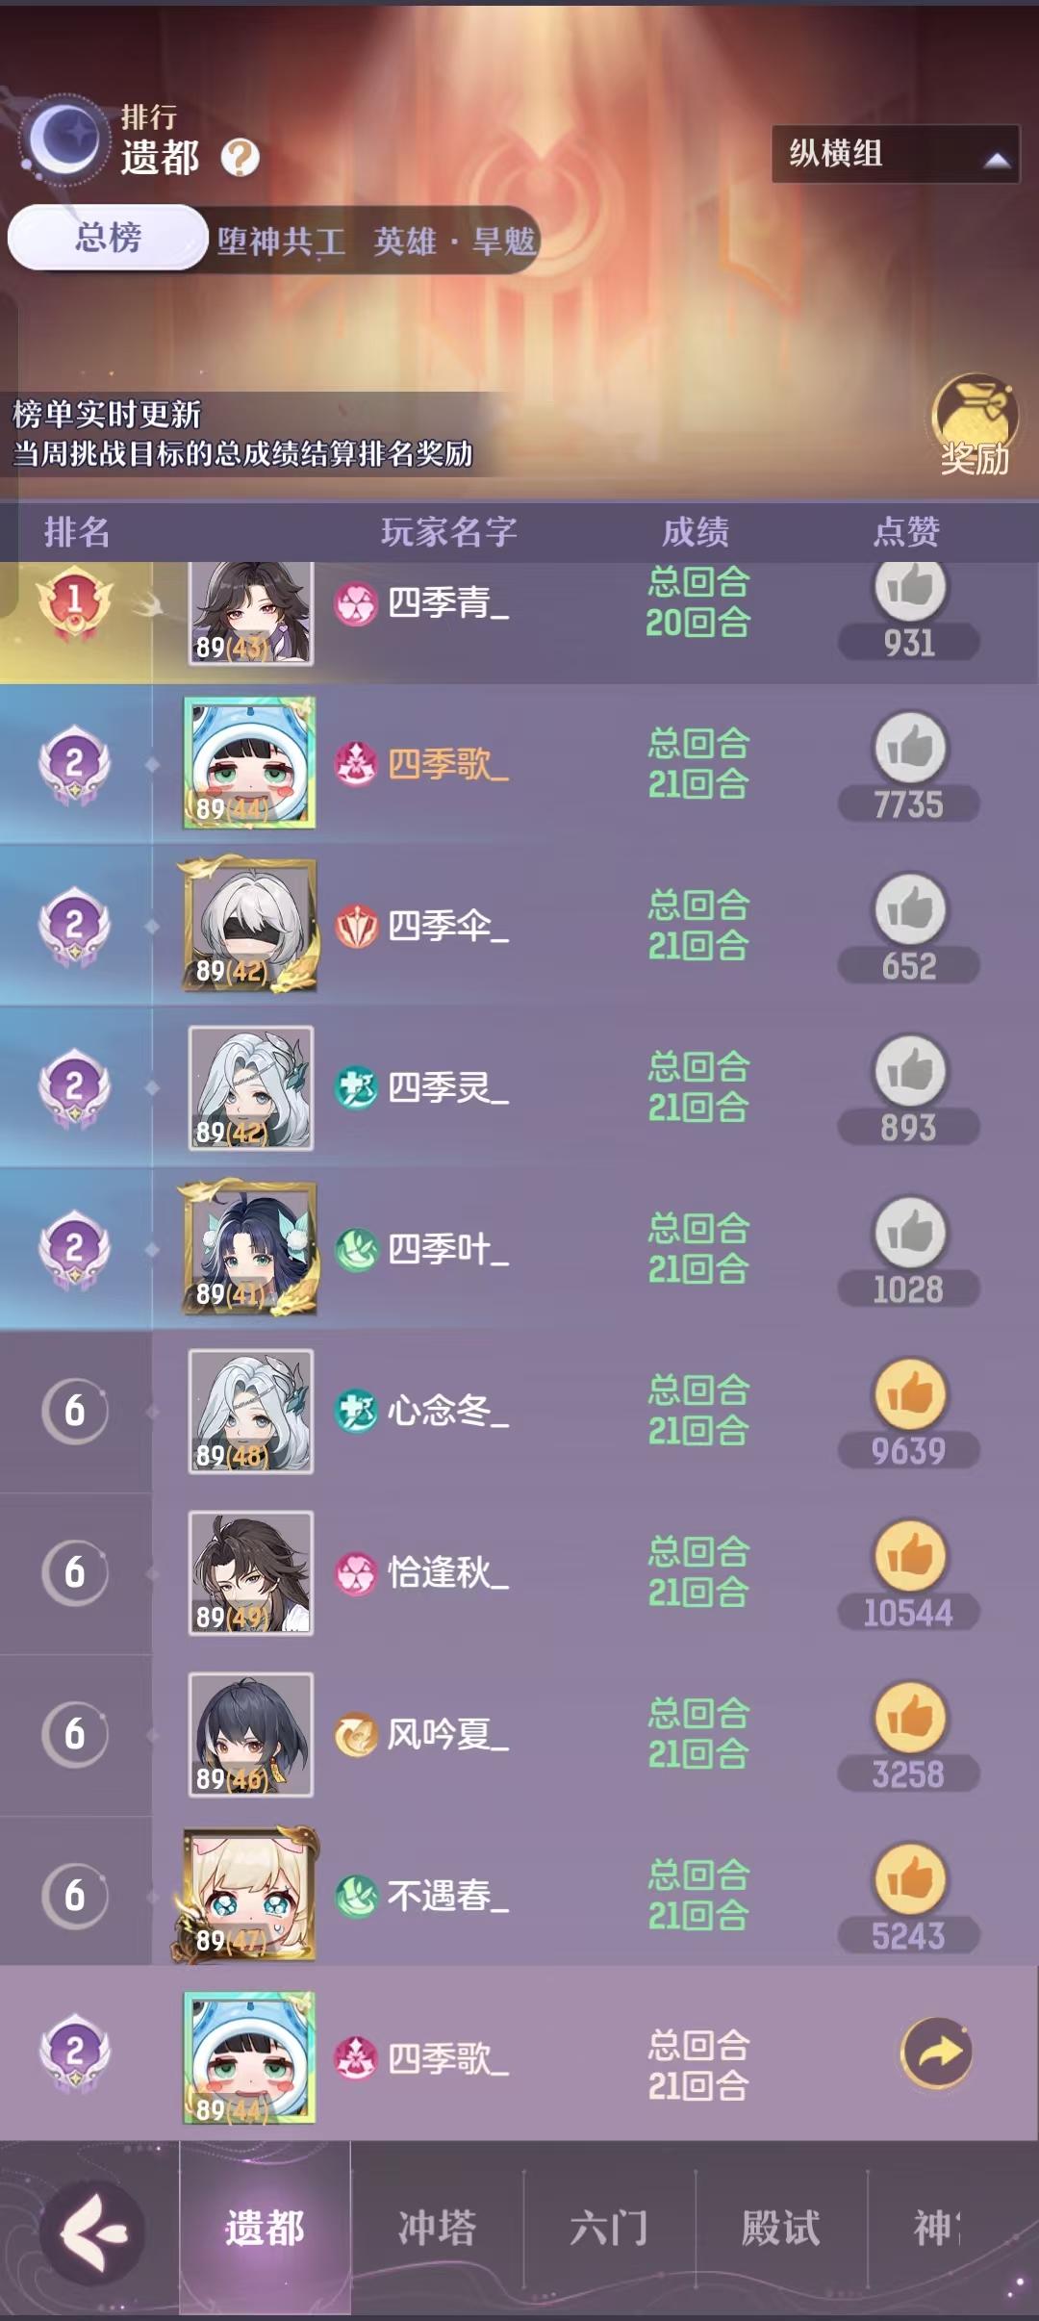Image resolution: width=1039 pixels, height=2321 pixels.
Task: Toggle like for 心念冬_ (9639)
Action: 910,1395
